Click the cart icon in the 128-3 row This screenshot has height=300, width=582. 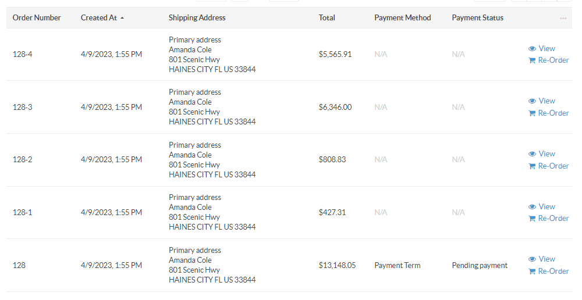pyautogui.click(x=532, y=113)
